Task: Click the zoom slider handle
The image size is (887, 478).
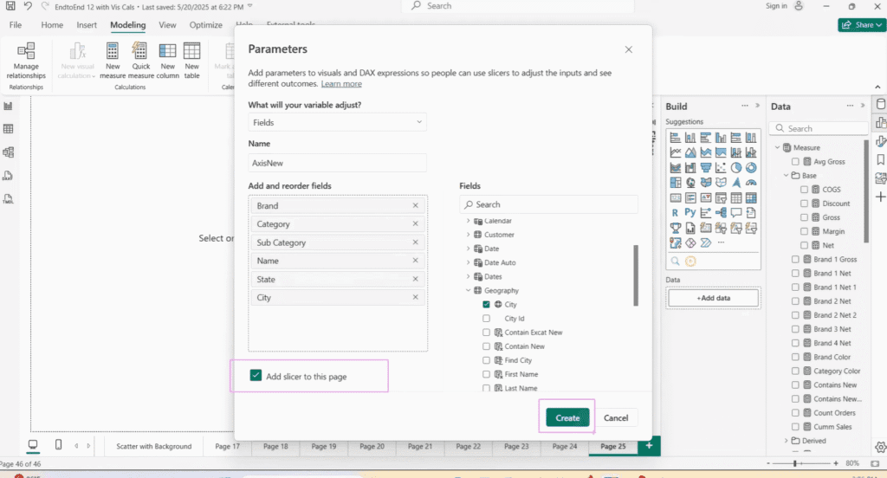Action: (x=795, y=463)
